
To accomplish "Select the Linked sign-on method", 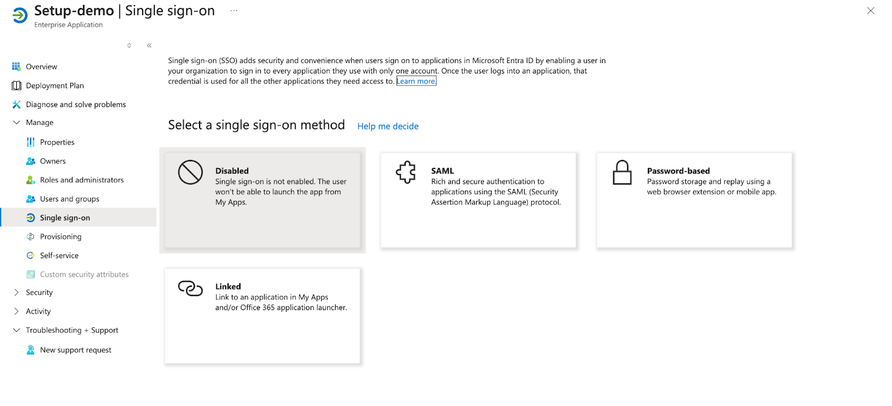I will click(x=262, y=316).
